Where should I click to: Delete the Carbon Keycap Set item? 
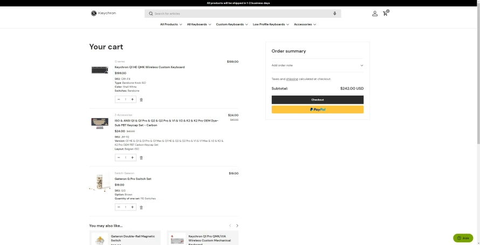pyautogui.click(x=141, y=158)
